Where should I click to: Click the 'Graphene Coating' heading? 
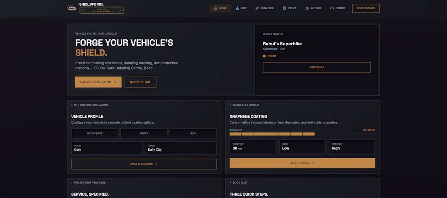tap(248, 117)
